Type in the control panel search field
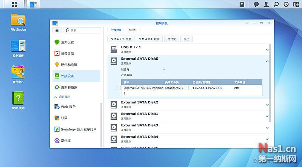 [x=84, y=30]
